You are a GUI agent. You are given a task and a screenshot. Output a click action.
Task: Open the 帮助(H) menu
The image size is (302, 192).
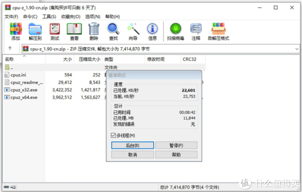112,17
